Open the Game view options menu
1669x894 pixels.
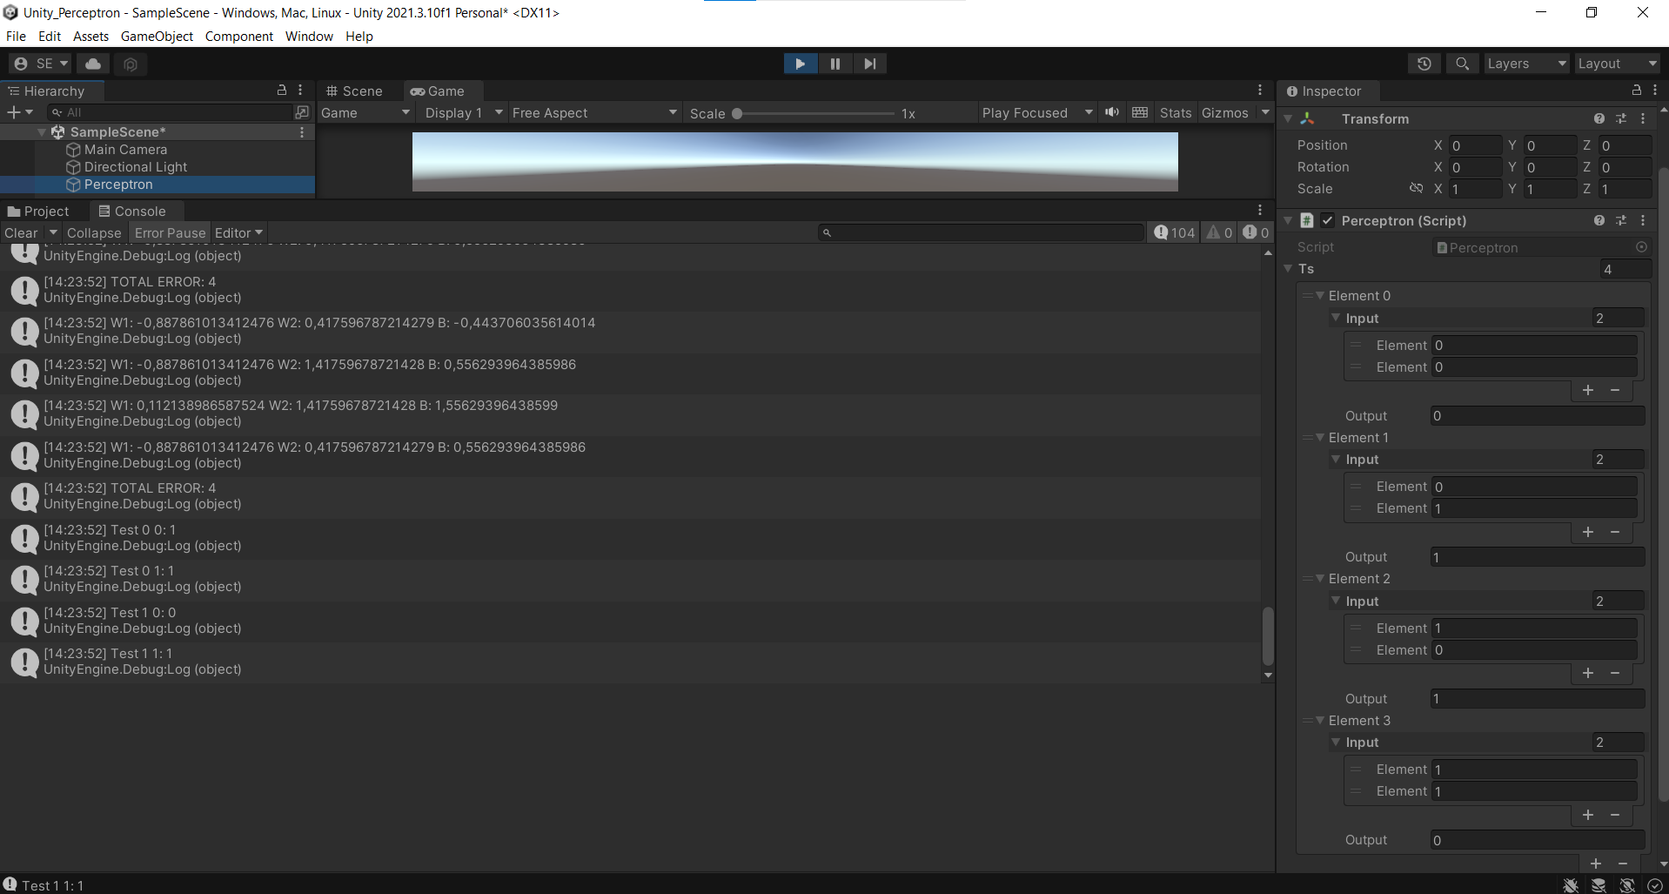pos(1259,91)
